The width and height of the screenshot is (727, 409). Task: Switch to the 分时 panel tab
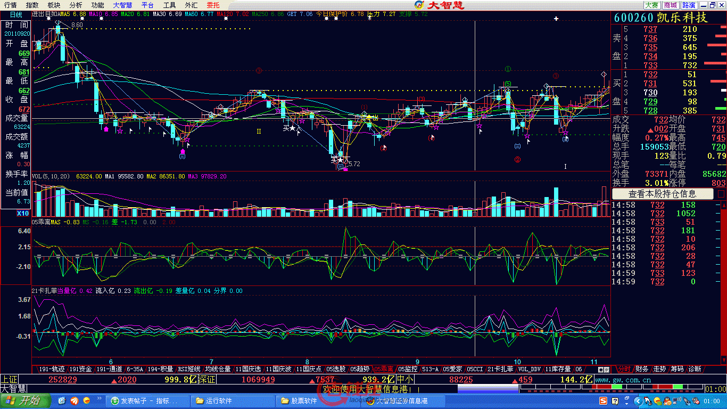tap(624, 369)
